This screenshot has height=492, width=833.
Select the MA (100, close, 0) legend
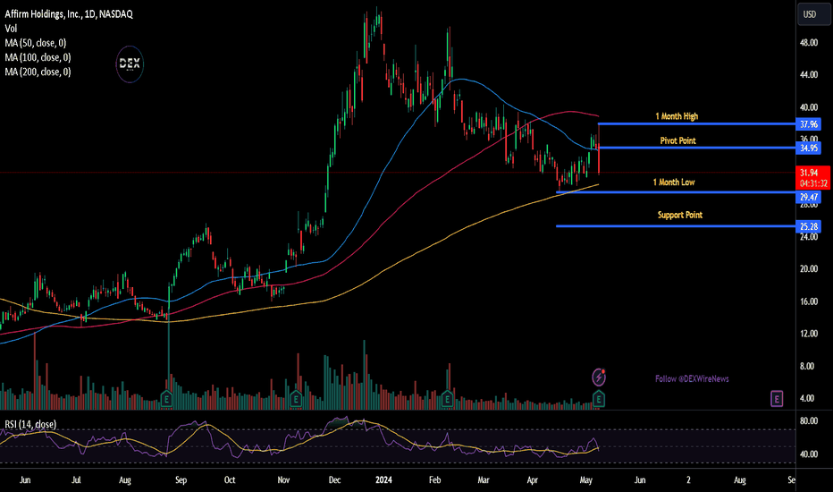(38, 57)
